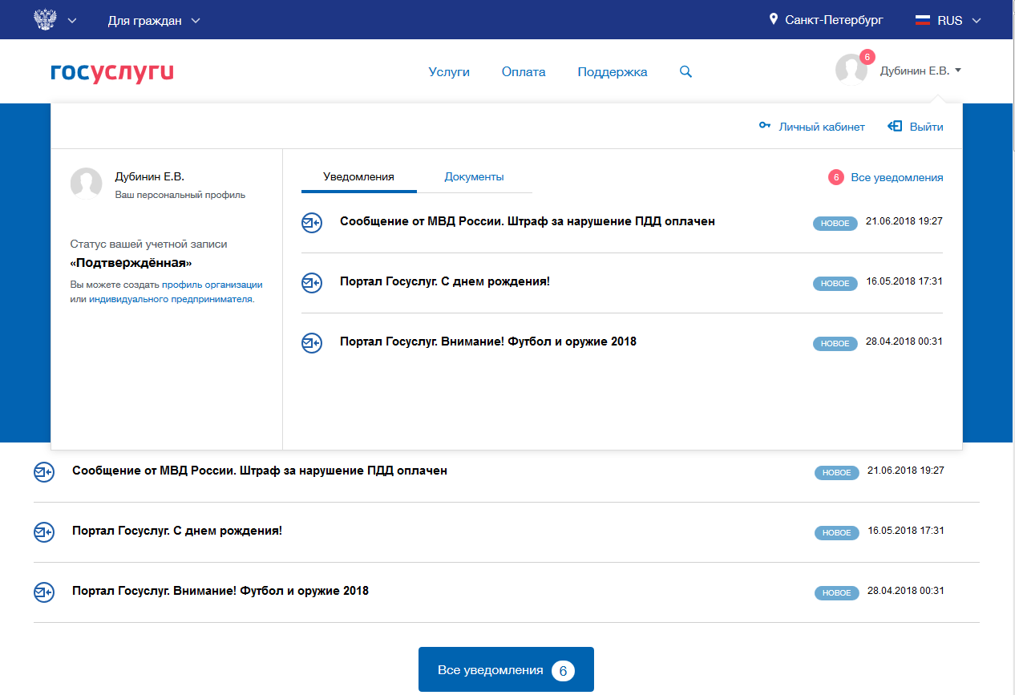Open the Поддержка menu item
The height and width of the screenshot is (695, 1015).
click(613, 71)
